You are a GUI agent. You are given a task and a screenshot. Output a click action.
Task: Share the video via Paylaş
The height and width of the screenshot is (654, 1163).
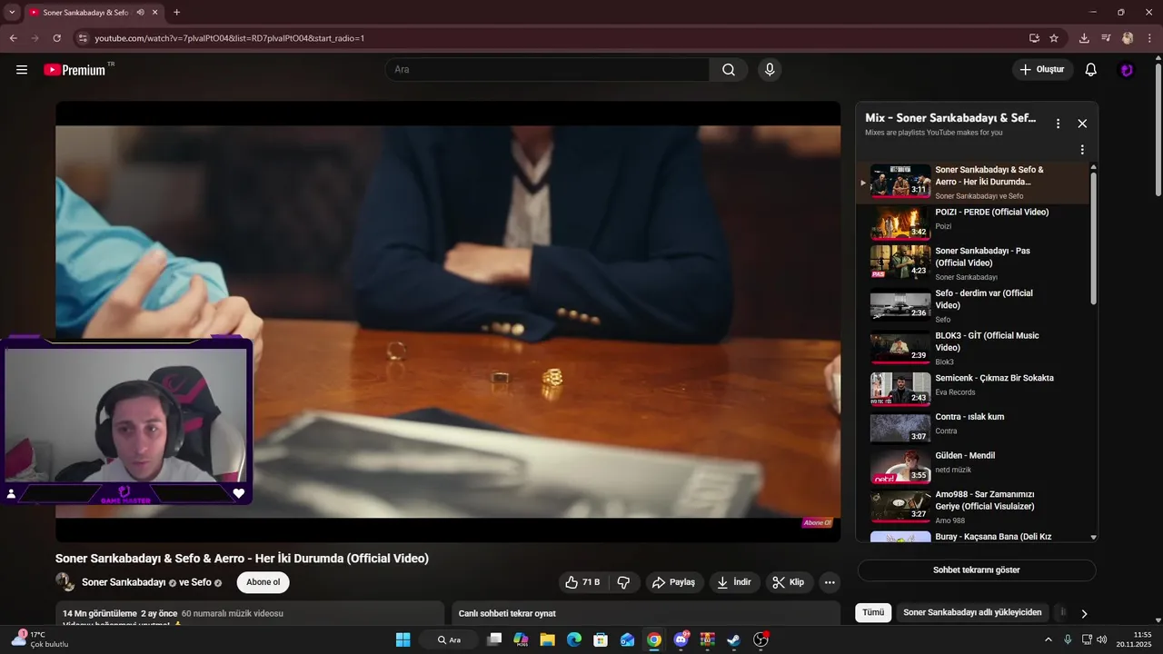pos(674,582)
